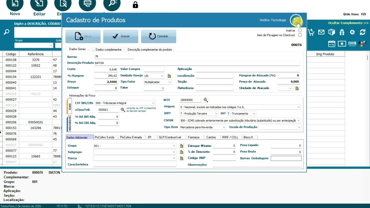
Task: Click the Barras Embalagem input field
Action: (286, 158)
